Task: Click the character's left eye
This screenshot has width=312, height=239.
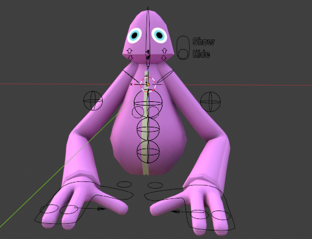Action: (x=134, y=36)
